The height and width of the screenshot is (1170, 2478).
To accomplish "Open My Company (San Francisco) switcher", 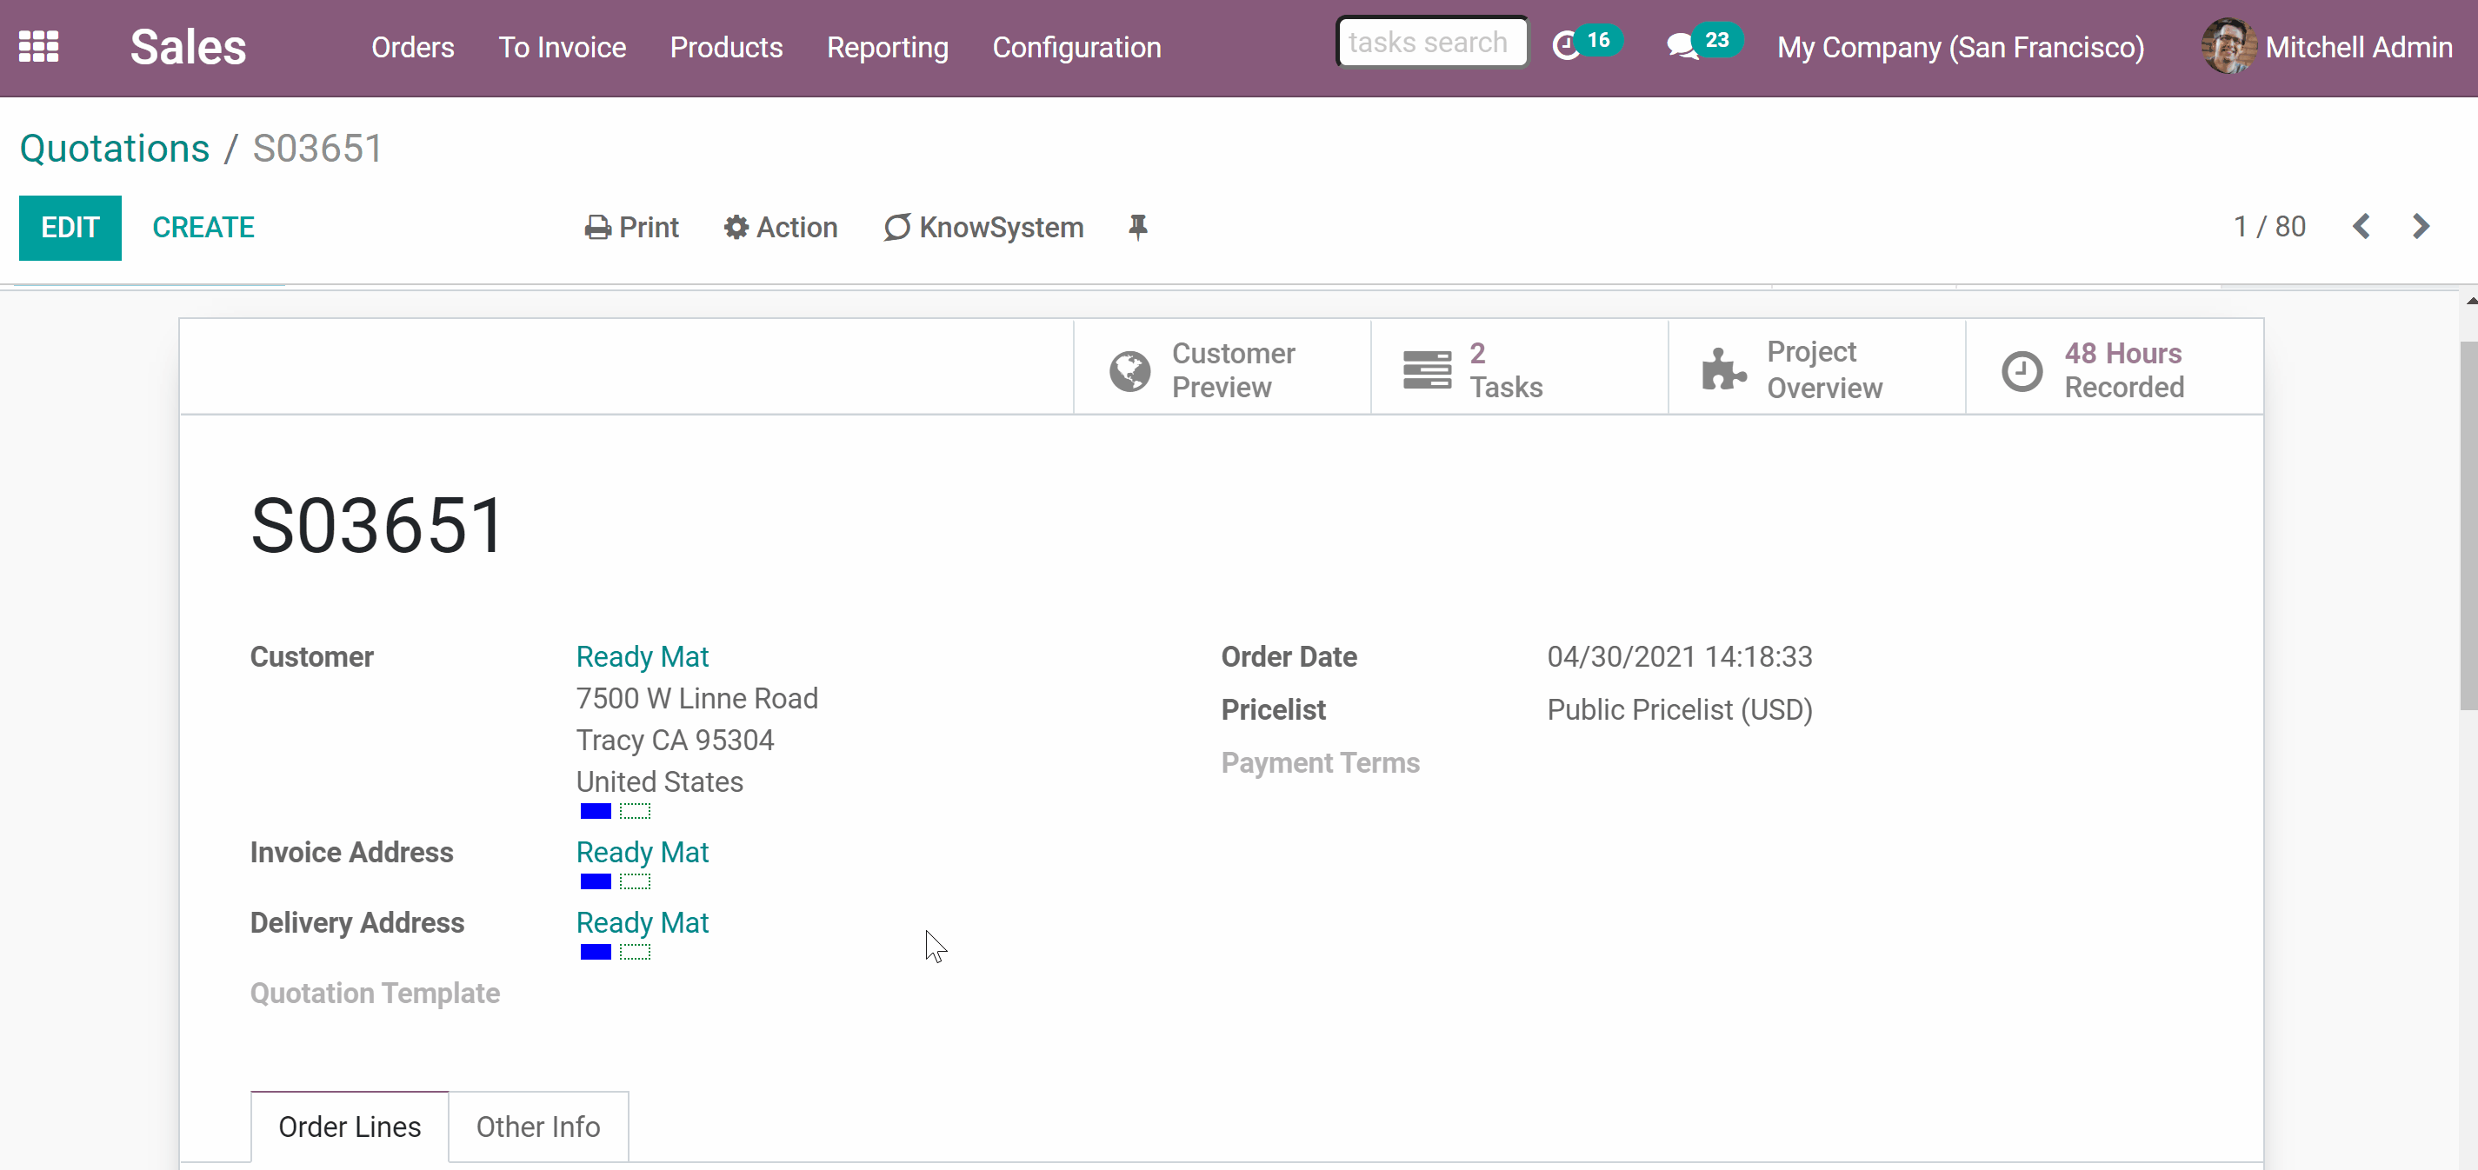I will (1961, 47).
